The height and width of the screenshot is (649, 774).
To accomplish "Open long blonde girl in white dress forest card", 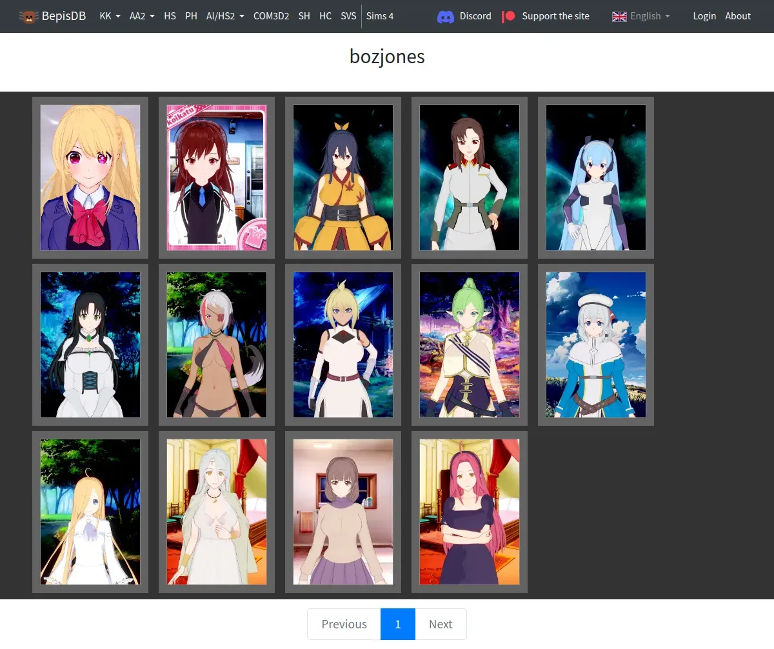I will [90, 512].
